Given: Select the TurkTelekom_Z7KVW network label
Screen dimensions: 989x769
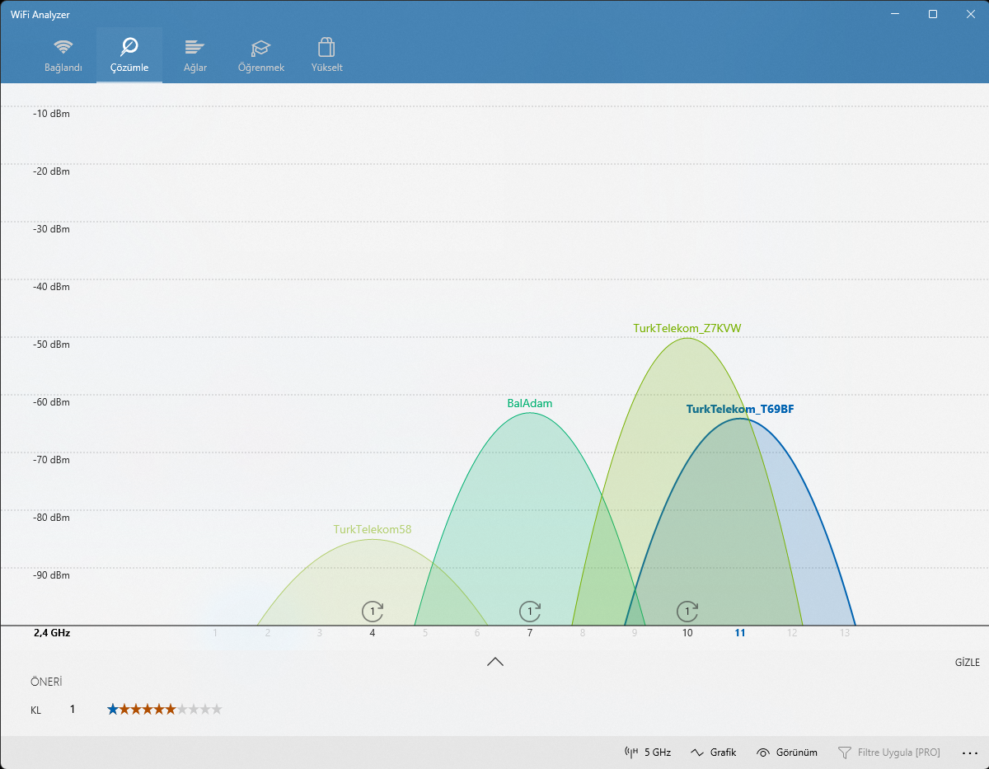Looking at the screenshot, I should click(x=687, y=328).
